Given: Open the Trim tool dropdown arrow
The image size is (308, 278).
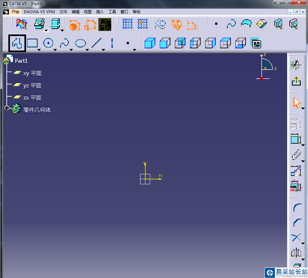Looking at the screenshot, I should point(303,244).
